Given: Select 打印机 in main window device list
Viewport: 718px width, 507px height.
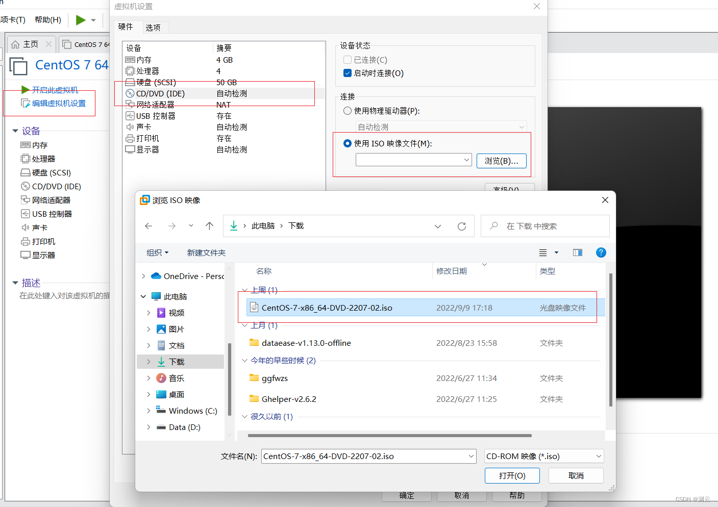Looking at the screenshot, I should 38,241.
